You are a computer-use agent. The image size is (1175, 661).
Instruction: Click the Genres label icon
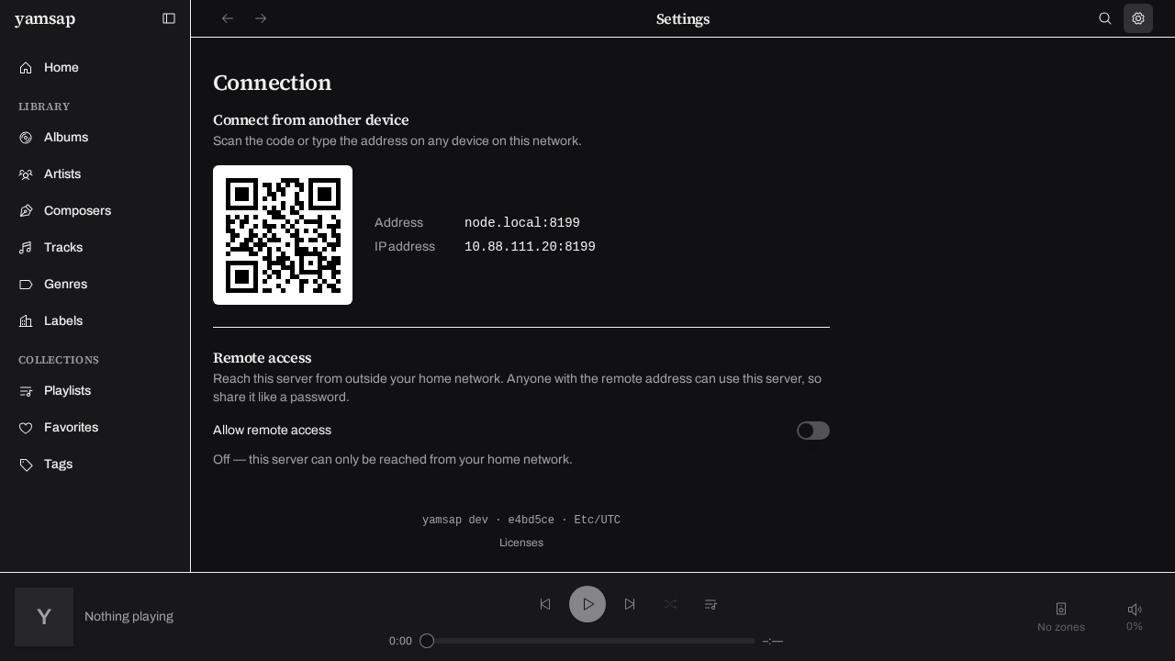point(26,285)
